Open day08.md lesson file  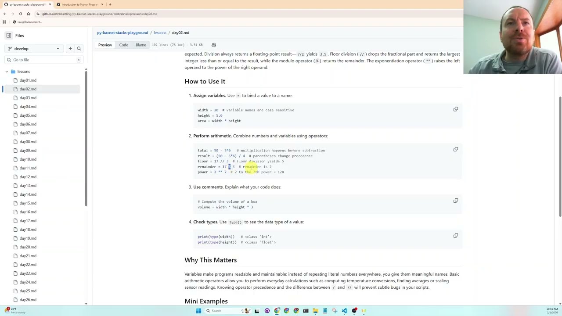28,142
